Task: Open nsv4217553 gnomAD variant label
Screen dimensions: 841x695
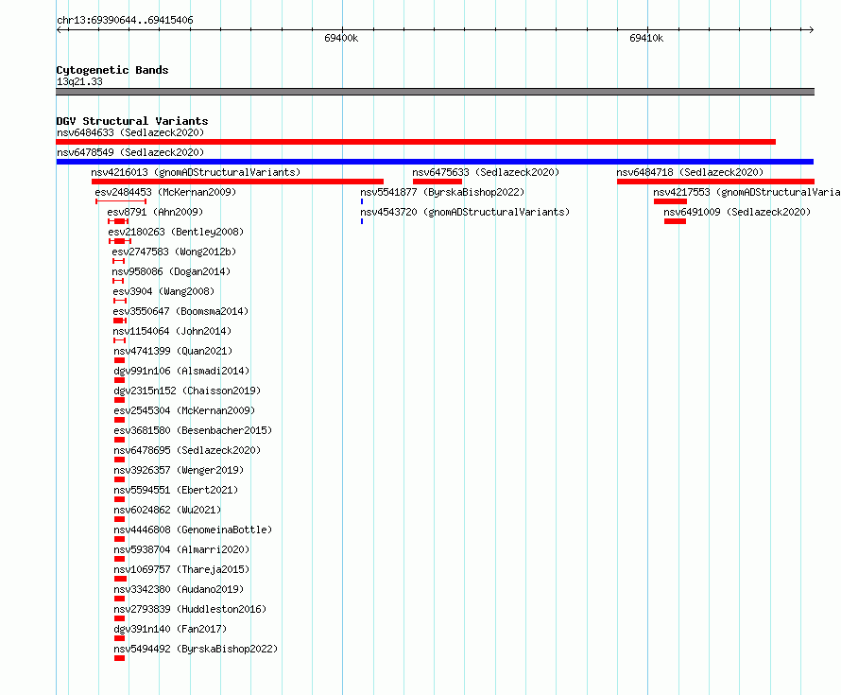Action: [747, 192]
